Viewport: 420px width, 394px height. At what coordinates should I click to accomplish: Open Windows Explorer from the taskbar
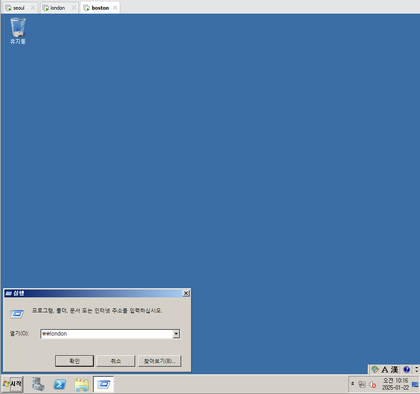pyautogui.click(x=82, y=384)
